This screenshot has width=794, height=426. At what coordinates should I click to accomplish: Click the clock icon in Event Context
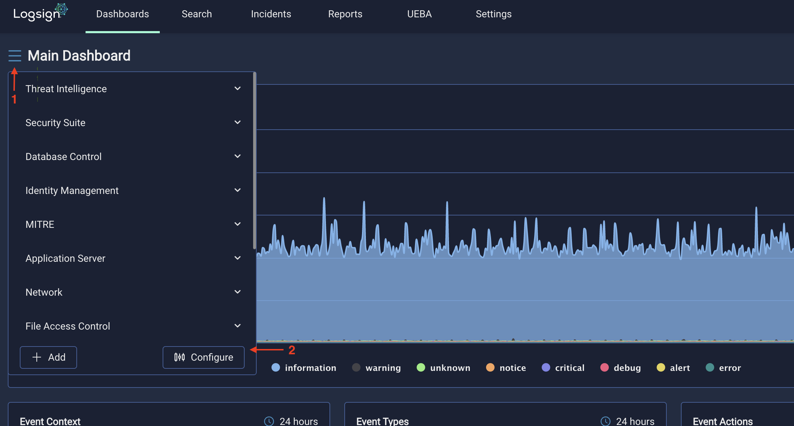269,421
